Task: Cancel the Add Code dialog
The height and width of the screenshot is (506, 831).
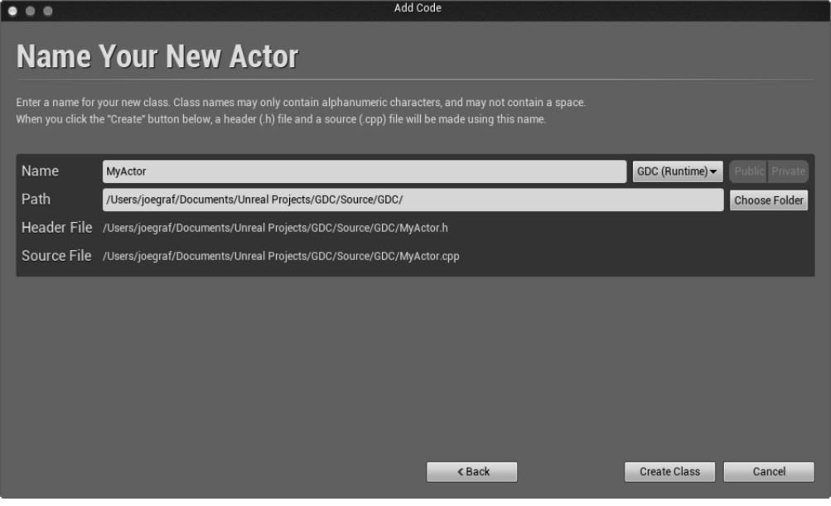Action: [x=769, y=471]
